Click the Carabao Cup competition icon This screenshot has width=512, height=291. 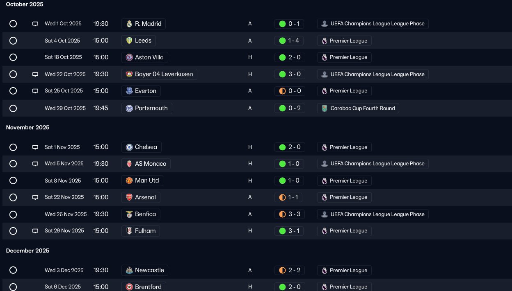pyautogui.click(x=325, y=108)
